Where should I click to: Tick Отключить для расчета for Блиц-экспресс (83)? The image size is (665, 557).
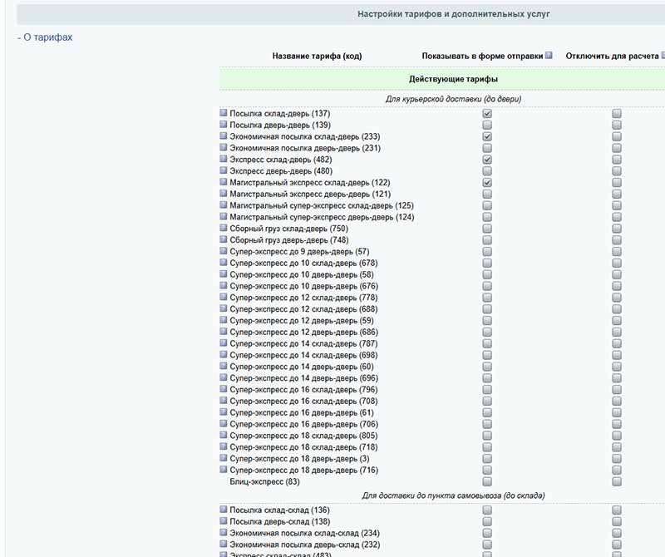[617, 481]
